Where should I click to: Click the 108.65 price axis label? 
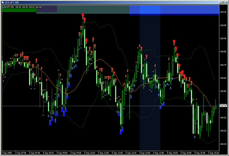click(x=223, y=78)
